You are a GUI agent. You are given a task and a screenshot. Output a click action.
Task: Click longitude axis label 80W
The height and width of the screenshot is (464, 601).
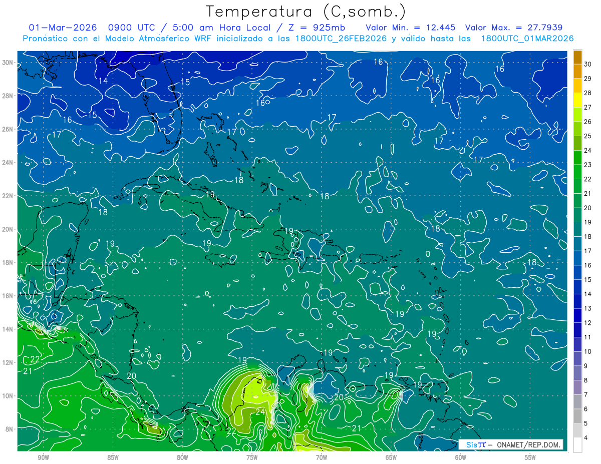[x=182, y=457]
